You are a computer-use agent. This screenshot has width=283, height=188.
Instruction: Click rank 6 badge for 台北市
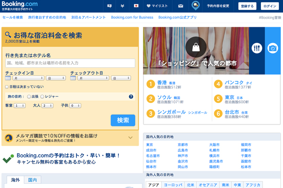218,114
